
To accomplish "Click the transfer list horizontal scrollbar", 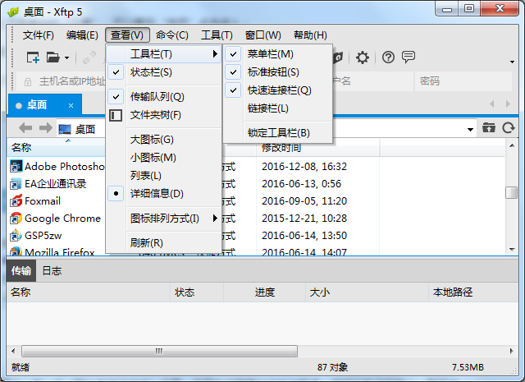I will (x=164, y=350).
